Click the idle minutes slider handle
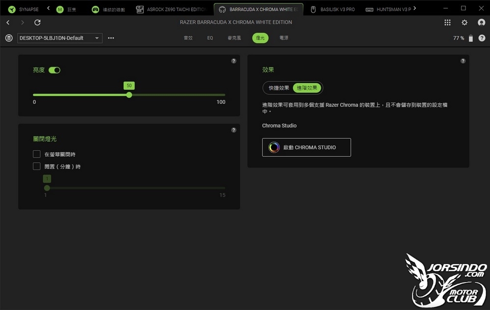Image resolution: width=490 pixels, height=310 pixels. click(x=47, y=188)
